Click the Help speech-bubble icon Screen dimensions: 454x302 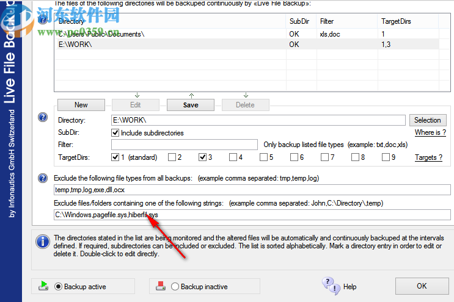pyautogui.click(x=331, y=286)
